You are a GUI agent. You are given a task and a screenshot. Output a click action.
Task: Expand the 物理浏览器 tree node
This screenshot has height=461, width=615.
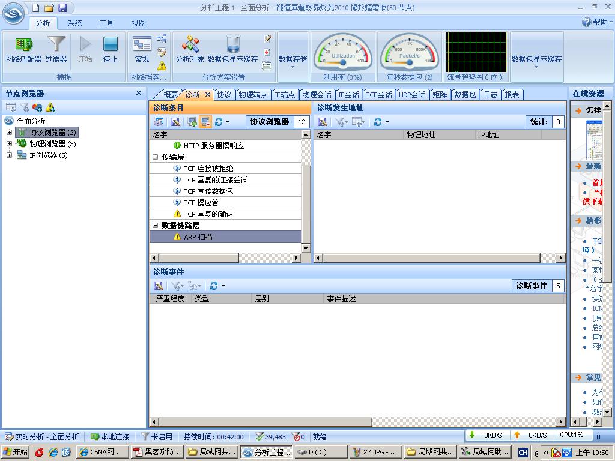click(x=10, y=144)
